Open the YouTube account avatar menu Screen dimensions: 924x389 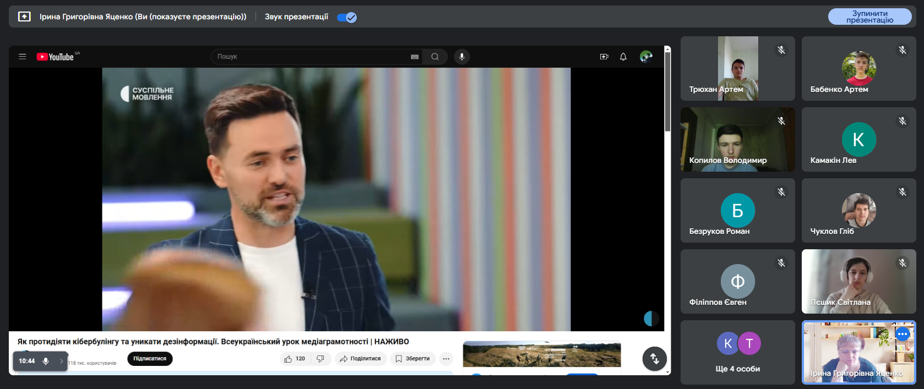(646, 57)
